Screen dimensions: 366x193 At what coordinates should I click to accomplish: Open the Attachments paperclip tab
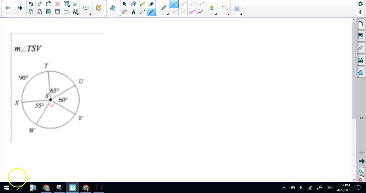click(x=361, y=48)
